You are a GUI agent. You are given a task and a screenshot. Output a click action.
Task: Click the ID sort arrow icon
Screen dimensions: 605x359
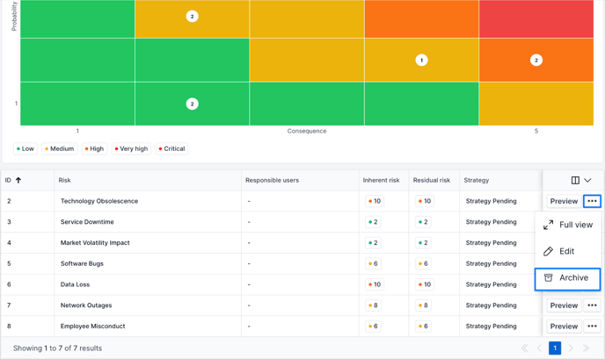[18, 180]
